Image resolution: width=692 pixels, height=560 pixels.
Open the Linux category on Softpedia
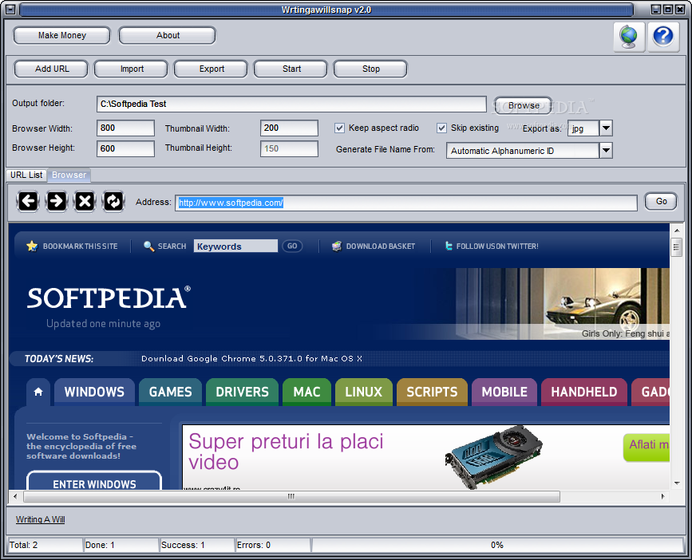[364, 392]
